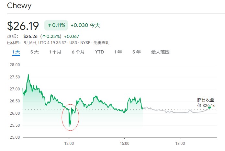Viewport: 225px width, 151px height.
Task: Click the 12:00 time axis label
Action: [69, 143]
